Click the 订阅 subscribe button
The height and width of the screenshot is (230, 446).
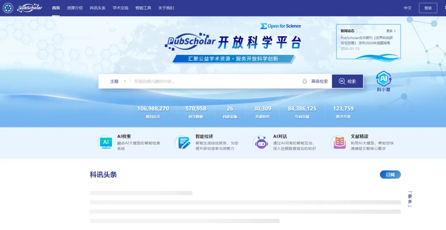click(390, 175)
